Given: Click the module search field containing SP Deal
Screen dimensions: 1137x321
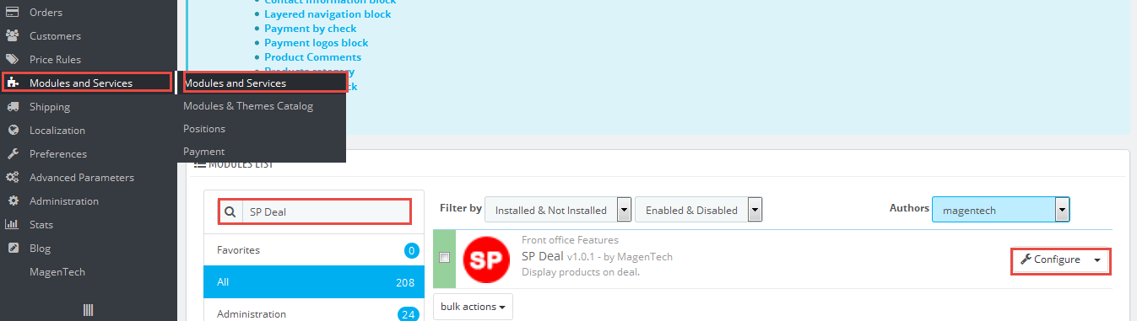Looking at the screenshot, I should click(x=326, y=211).
